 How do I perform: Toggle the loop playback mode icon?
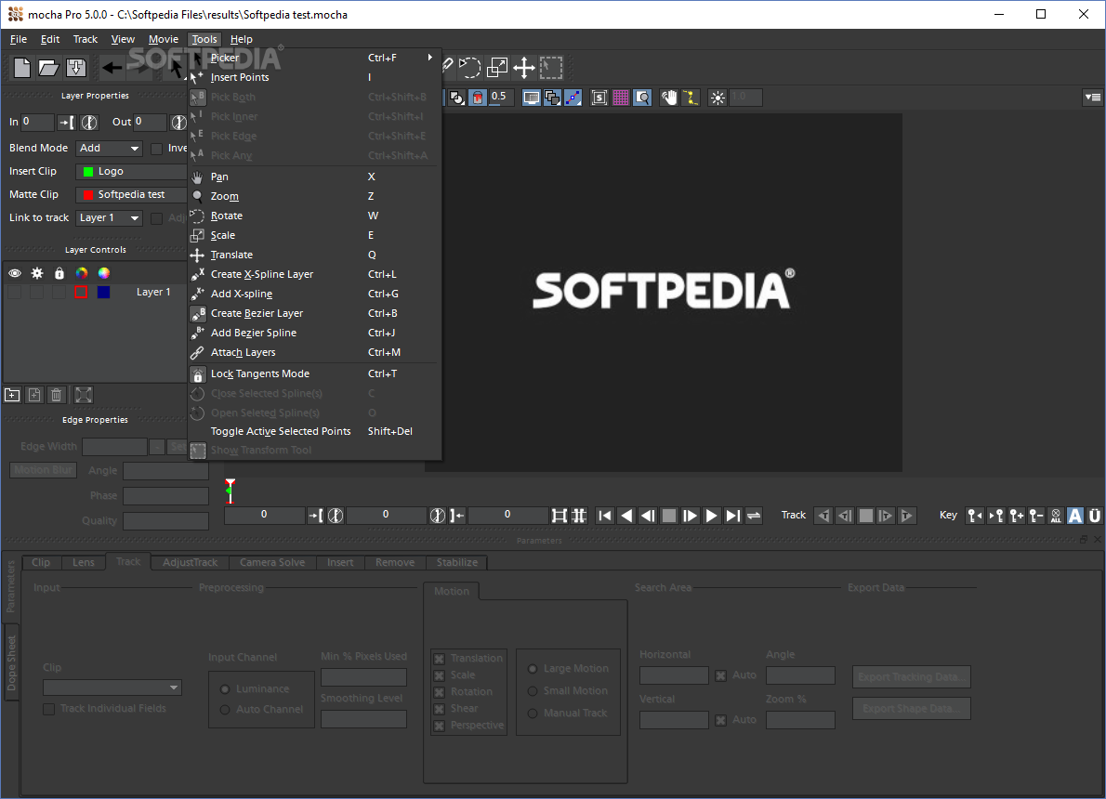[754, 516]
